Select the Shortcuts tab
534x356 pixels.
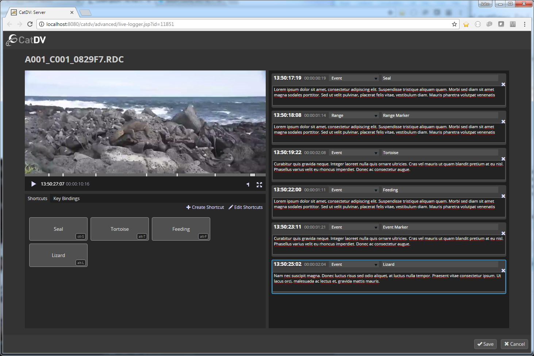(x=38, y=199)
